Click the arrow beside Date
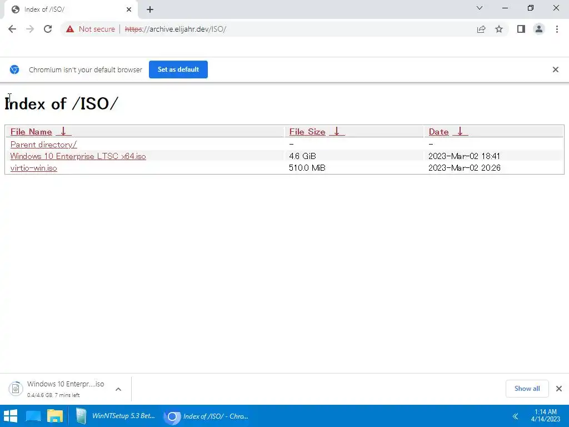Screen dimensions: 569x427 (x=460, y=132)
